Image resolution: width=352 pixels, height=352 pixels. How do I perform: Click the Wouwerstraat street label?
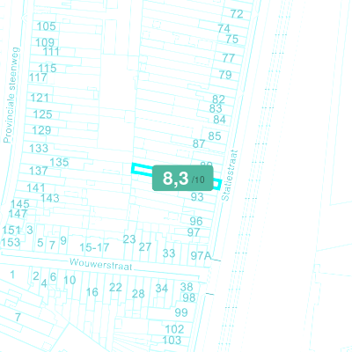point(101,264)
